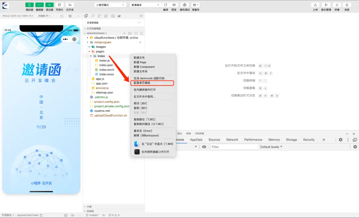Open the 详情 details panel

pos(337,5)
